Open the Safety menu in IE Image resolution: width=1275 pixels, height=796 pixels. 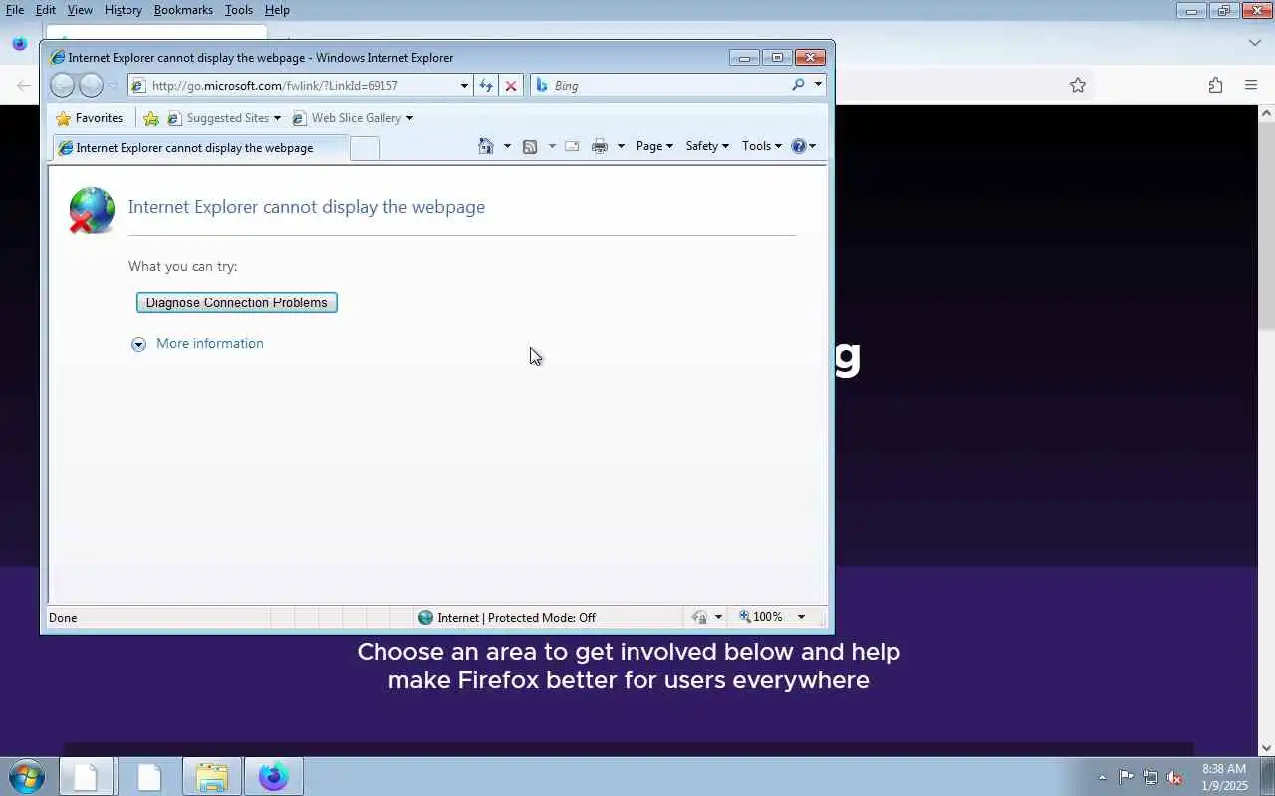click(x=707, y=146)
